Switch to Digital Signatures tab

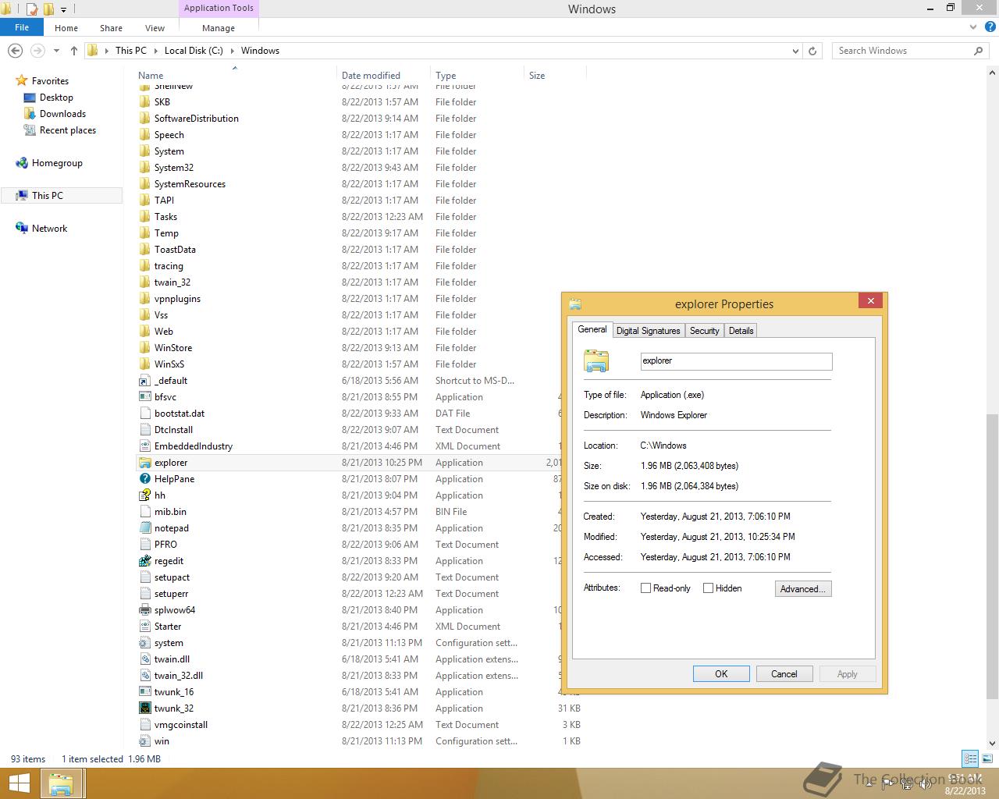point(649,331)
